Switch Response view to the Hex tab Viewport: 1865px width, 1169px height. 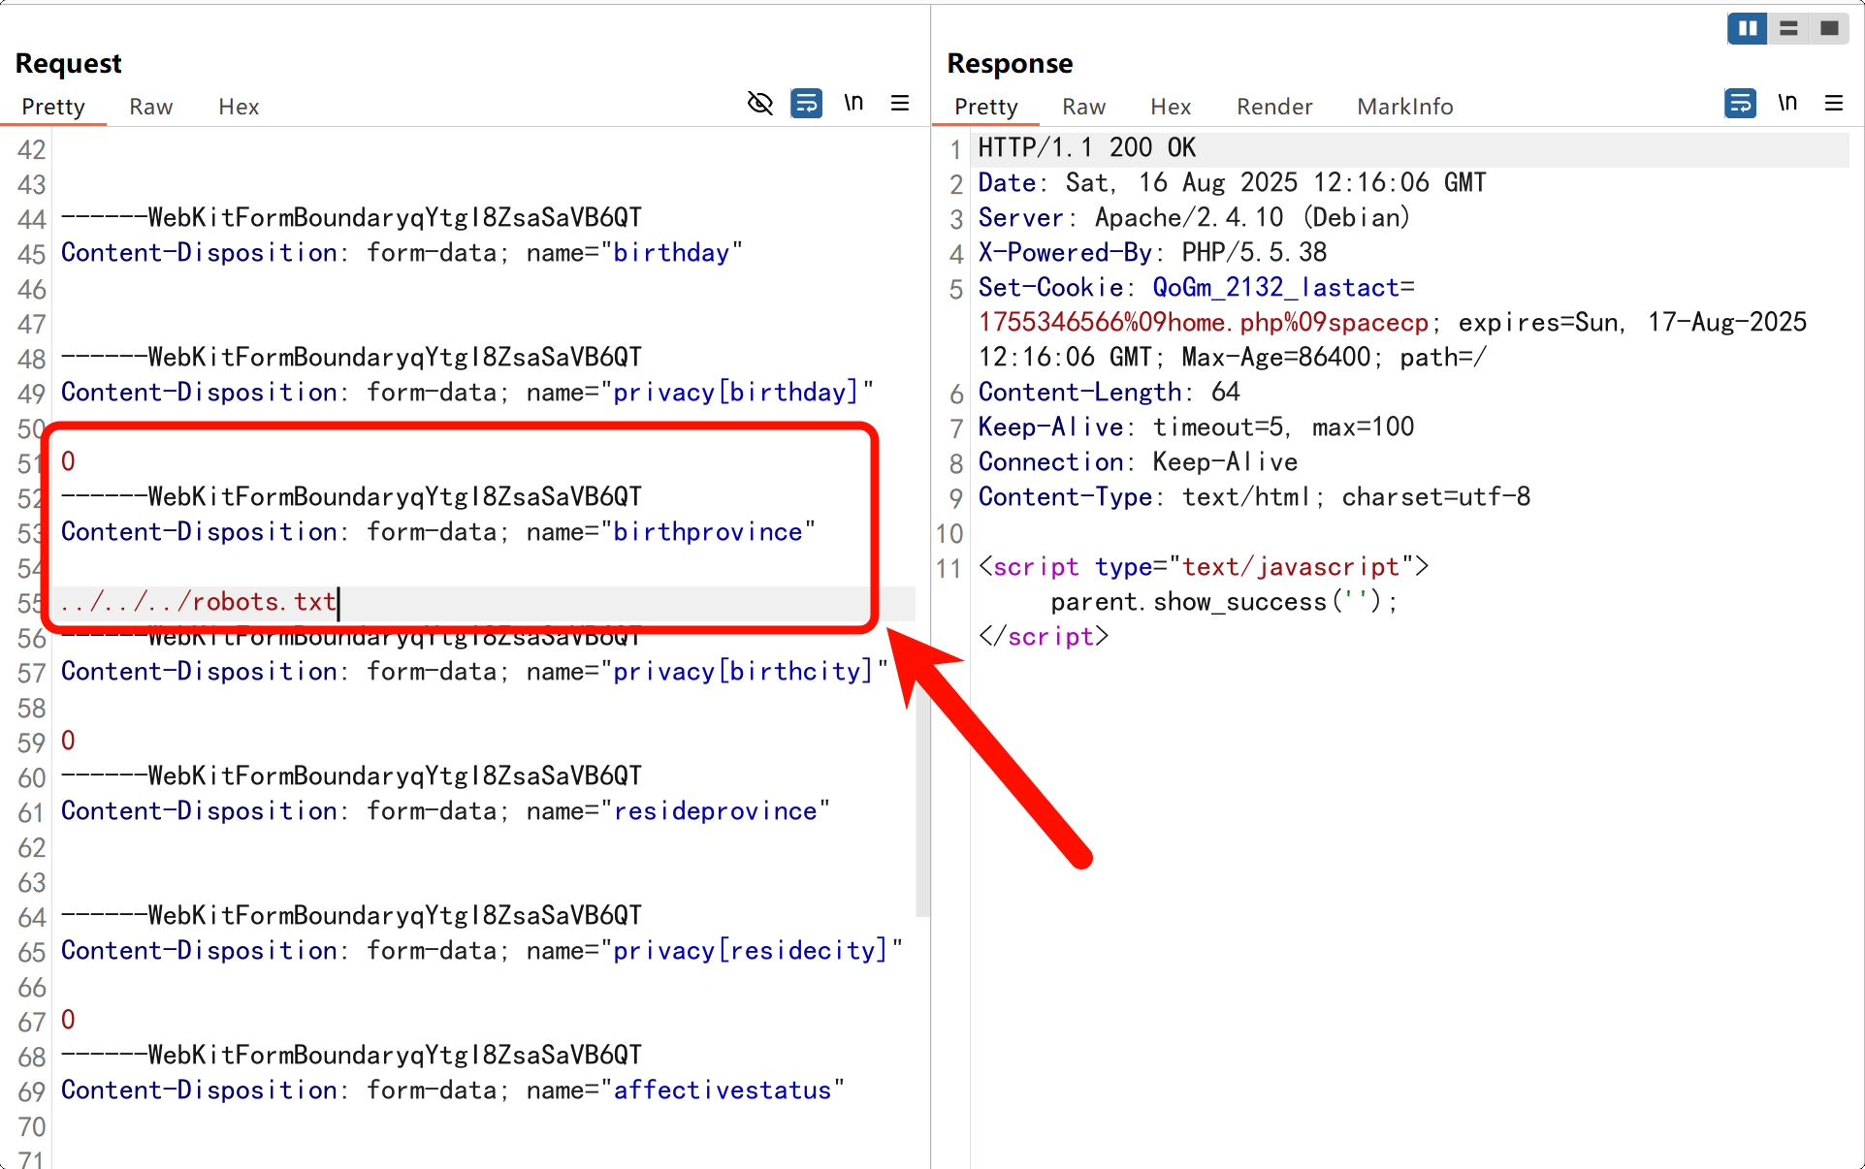pyautogui.click(x=1171, y=107)
